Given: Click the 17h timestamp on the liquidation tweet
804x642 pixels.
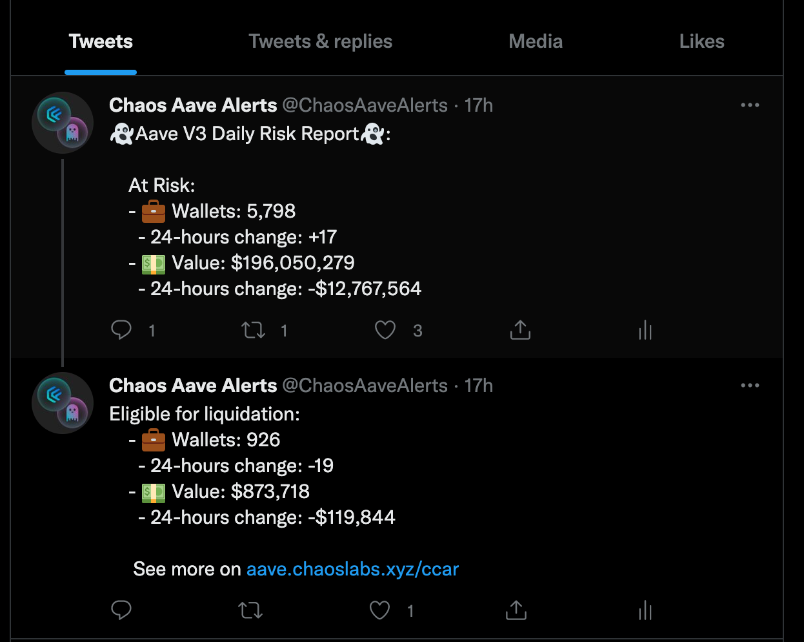Looking at the screenshot, I should pyautogui.click(x=479, y=386).
